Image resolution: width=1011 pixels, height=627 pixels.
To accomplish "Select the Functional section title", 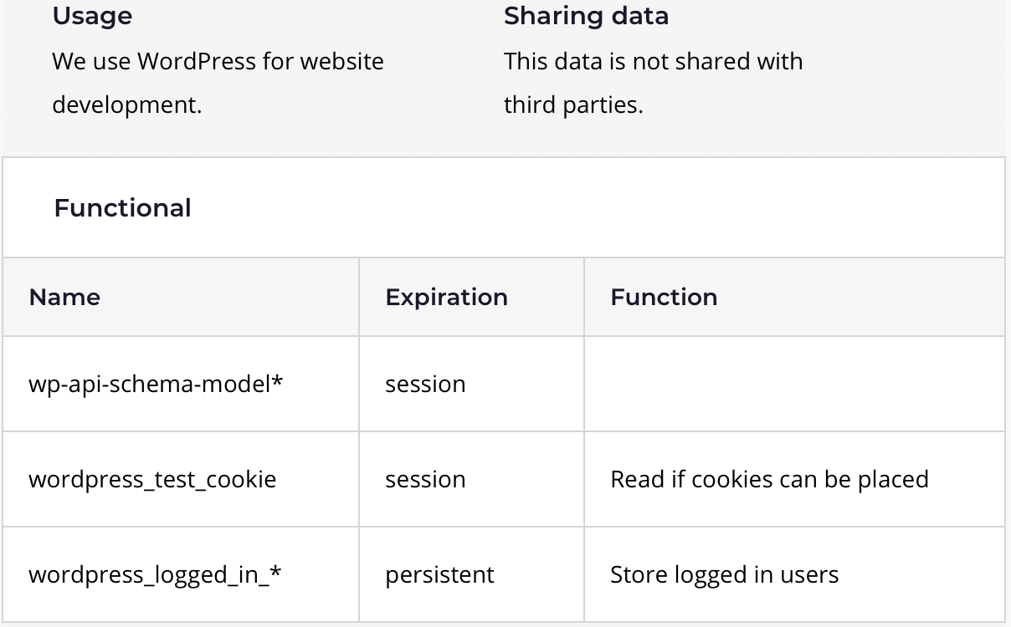I will point(122,207).
